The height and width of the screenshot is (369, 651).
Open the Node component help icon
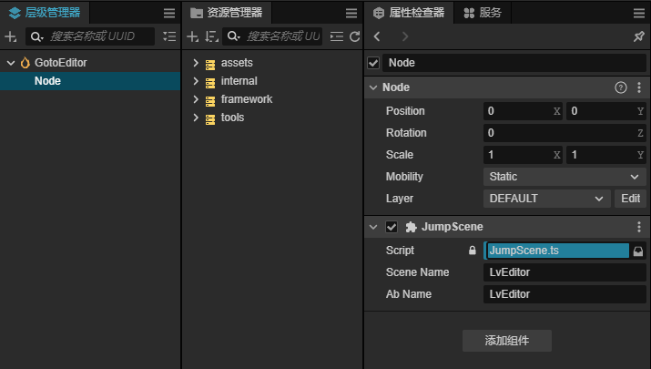point(621,87)
